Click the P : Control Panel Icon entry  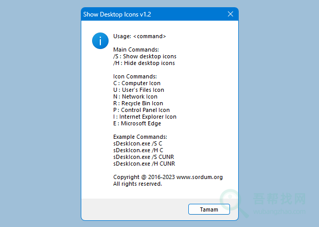pos(141,110)
